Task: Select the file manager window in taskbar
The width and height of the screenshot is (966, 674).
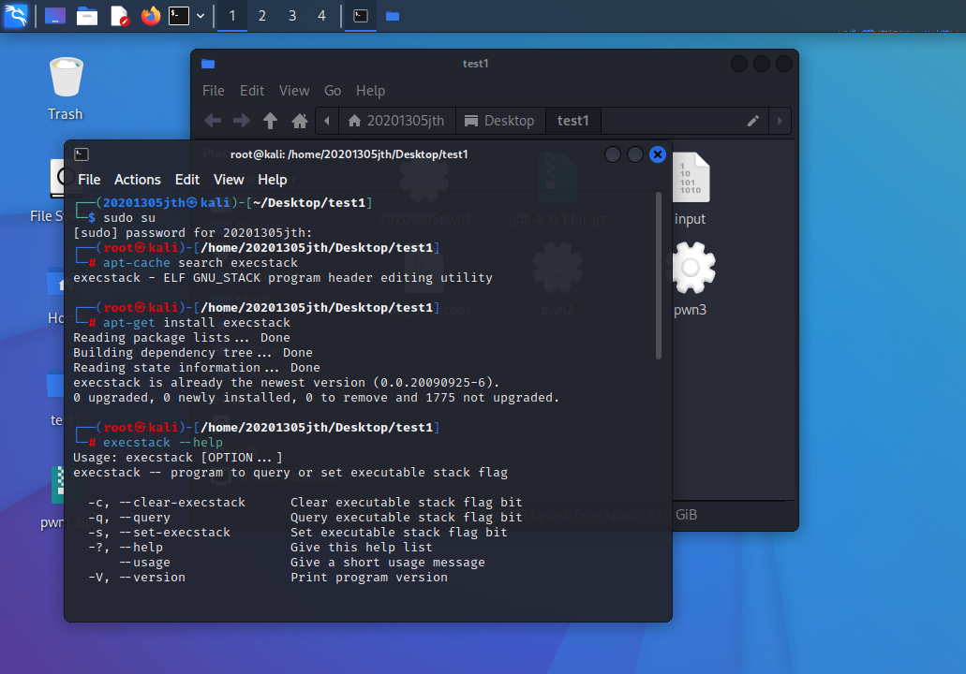Action: pyautogui.click(x=393, y=16)
